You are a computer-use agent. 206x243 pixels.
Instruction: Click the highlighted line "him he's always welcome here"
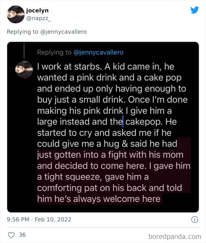(99, 199)
